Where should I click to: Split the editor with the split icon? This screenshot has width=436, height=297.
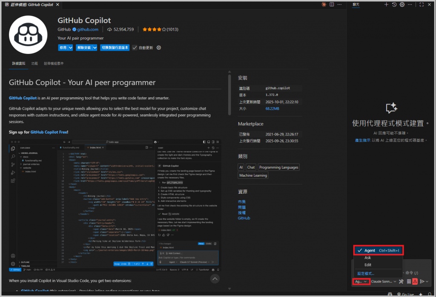point(332,4)
